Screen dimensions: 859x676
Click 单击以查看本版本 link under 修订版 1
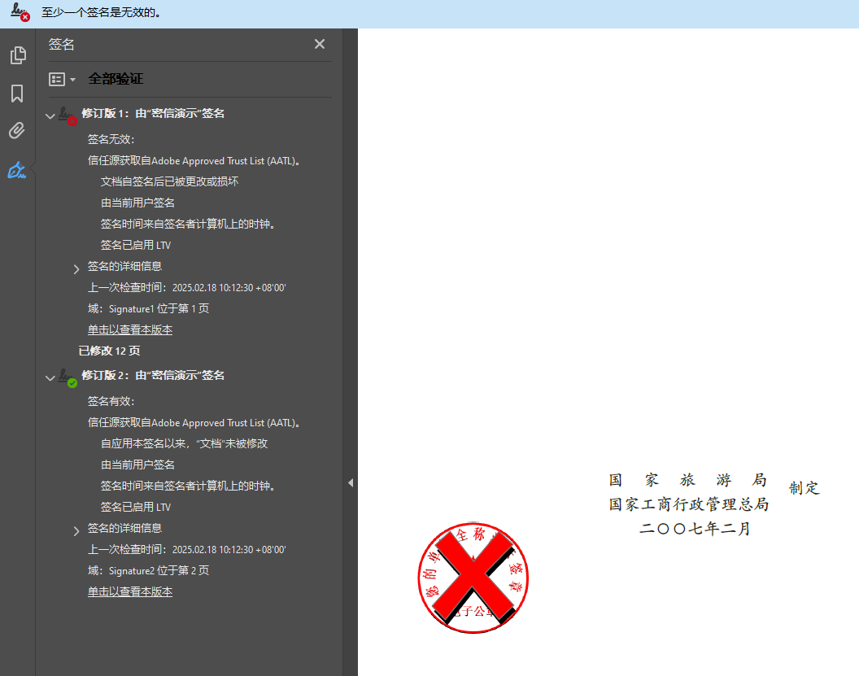(130, 329)
